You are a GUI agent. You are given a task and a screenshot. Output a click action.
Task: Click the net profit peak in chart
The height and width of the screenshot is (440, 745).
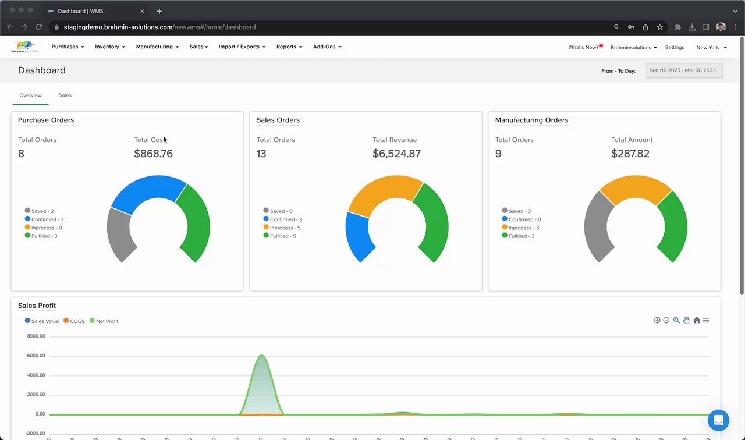coord(262,356)
